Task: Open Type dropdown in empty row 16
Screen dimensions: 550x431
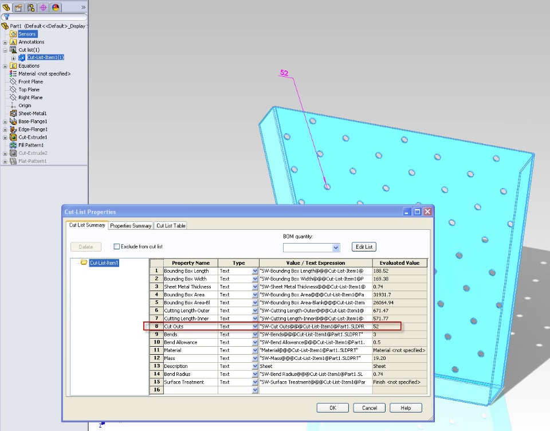Action: tap(255, 390)
